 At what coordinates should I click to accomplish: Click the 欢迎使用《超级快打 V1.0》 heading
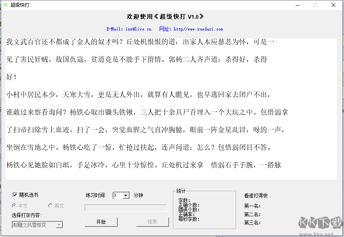(x=165, y=17)
